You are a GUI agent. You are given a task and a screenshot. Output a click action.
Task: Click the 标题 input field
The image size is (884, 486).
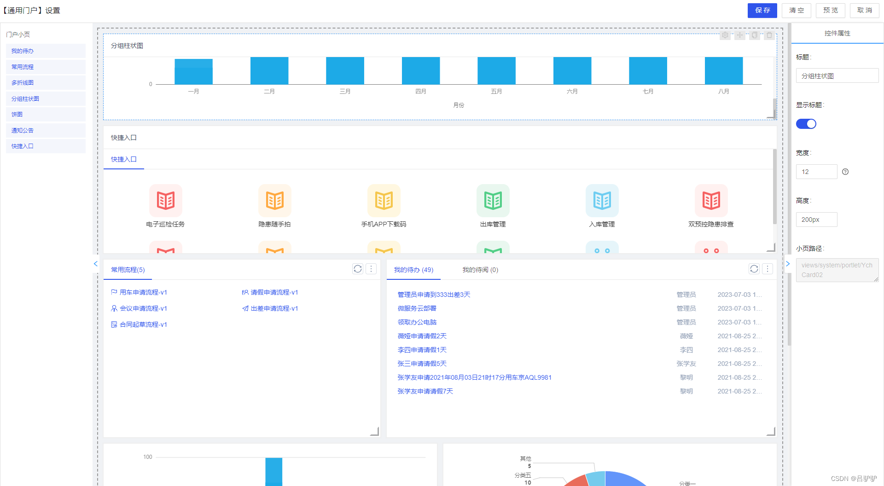[x=837, y=76]
